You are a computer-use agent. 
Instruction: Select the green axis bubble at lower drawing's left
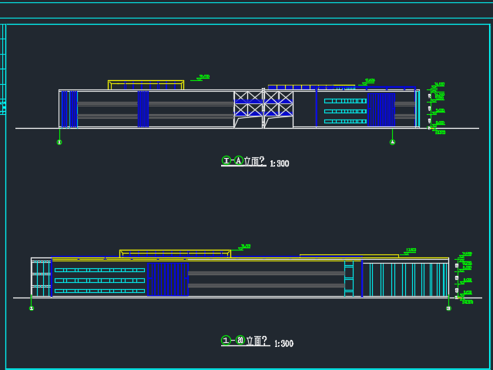pyautogui.click(x=32, y=308)
